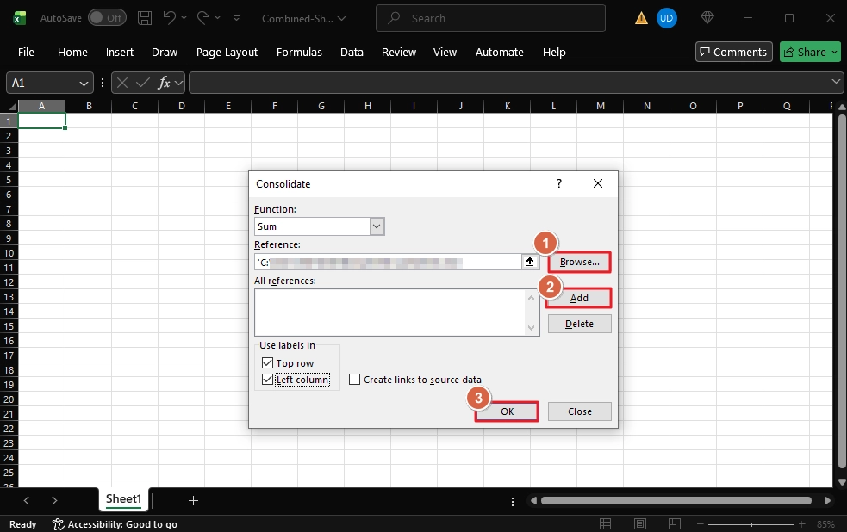Screen dimensions: 847x532
Task: Switch to Page Break Preview view icon
Action: tap(670, 524)
